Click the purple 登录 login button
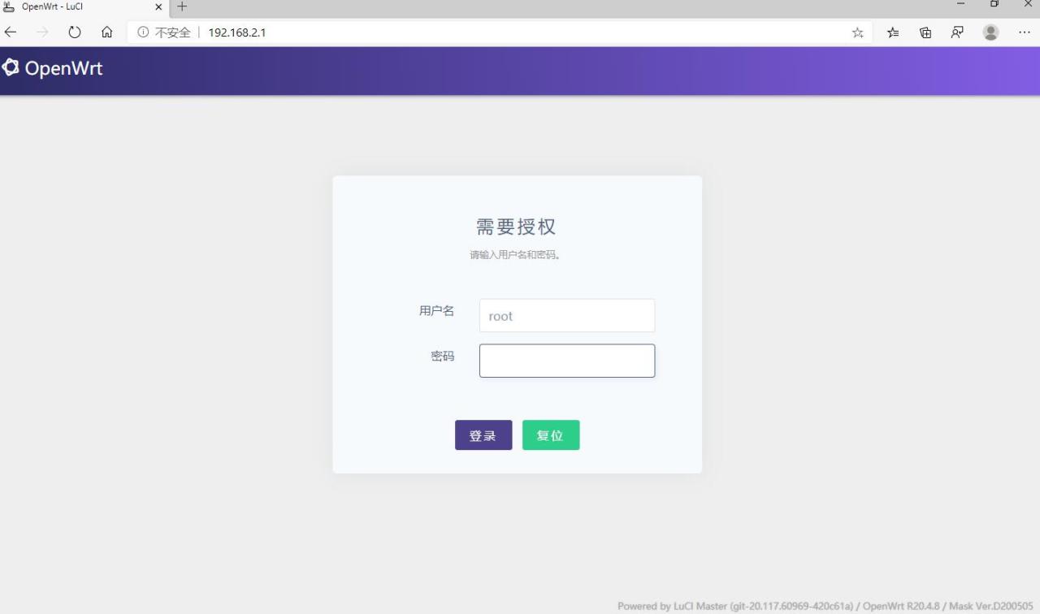Viewport: 1040px width, 614px height. [483, 435]
